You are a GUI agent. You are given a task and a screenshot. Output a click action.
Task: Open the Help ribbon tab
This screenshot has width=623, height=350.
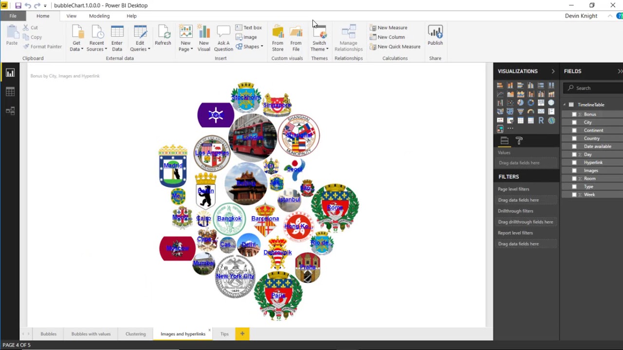[x=131, y=16]
